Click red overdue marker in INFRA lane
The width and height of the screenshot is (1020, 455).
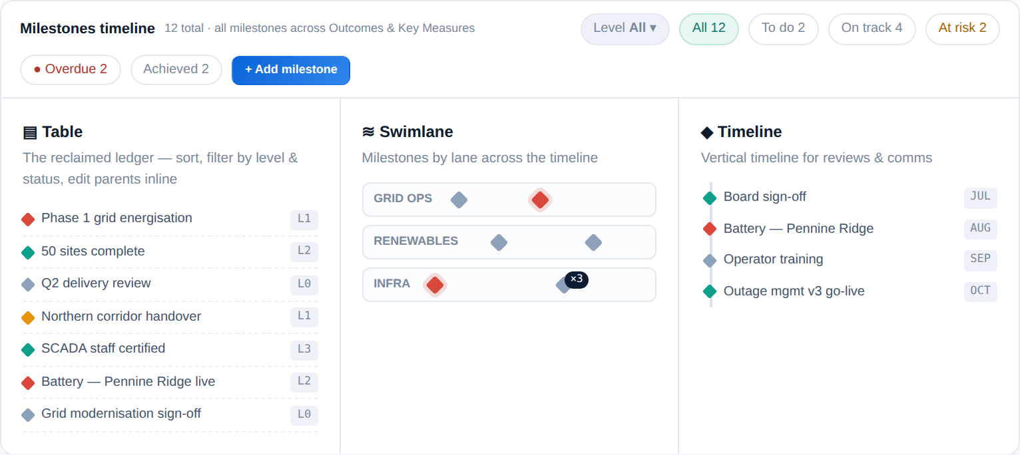tap(435, 285)
